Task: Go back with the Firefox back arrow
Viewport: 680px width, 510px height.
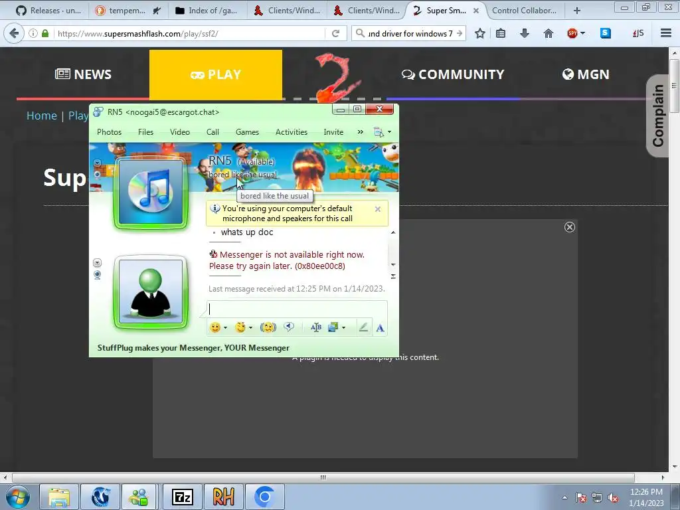Action: (15, 33)
